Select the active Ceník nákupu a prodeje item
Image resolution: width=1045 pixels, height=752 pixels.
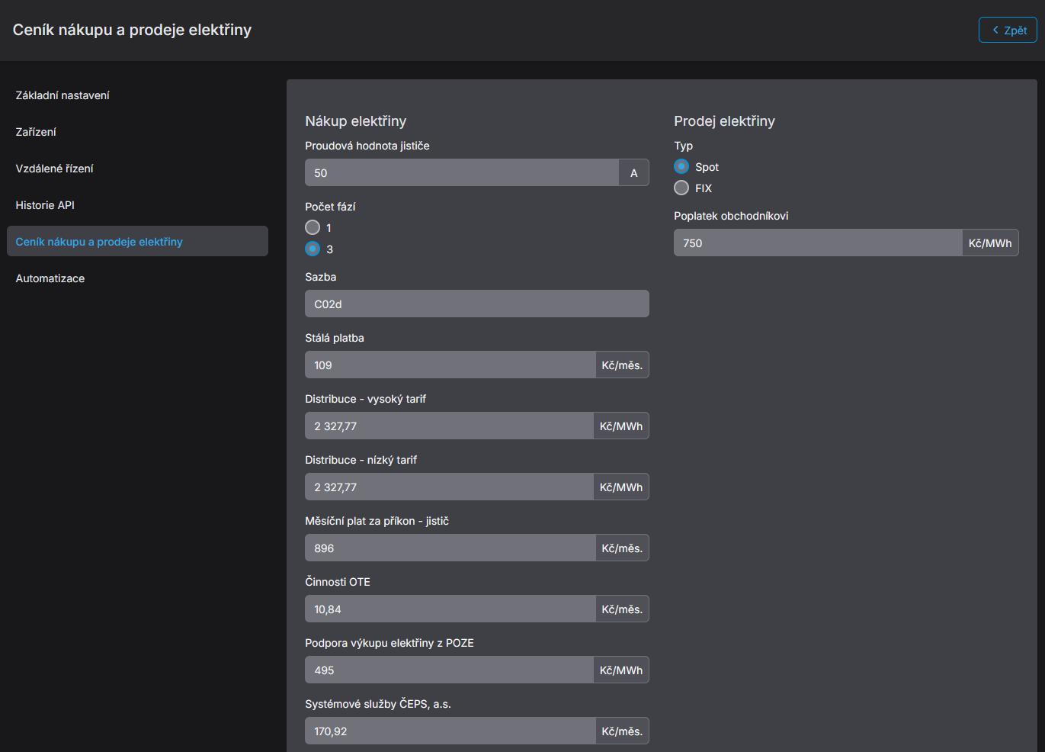(99, 242)
